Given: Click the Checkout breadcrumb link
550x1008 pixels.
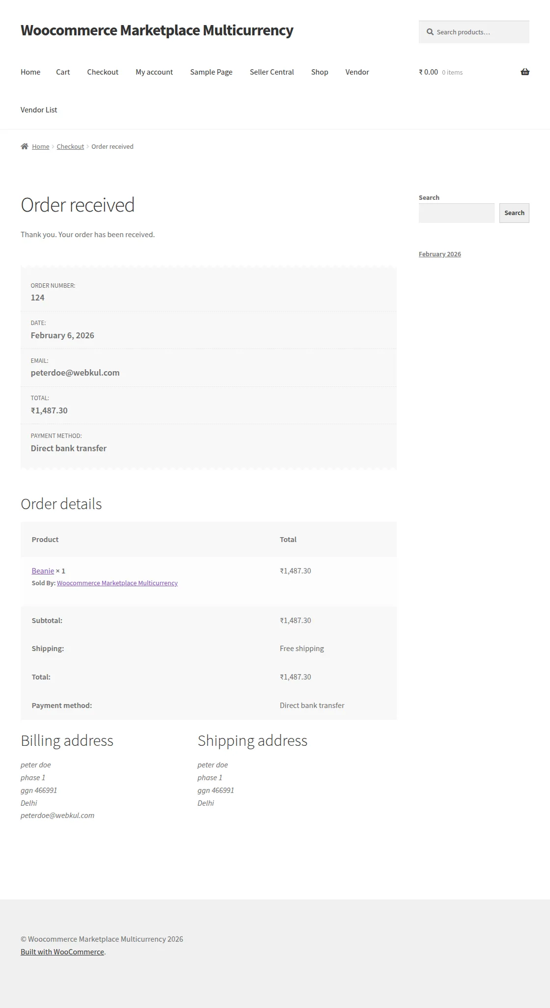Looking at the screenshot, I should [70, 146].
